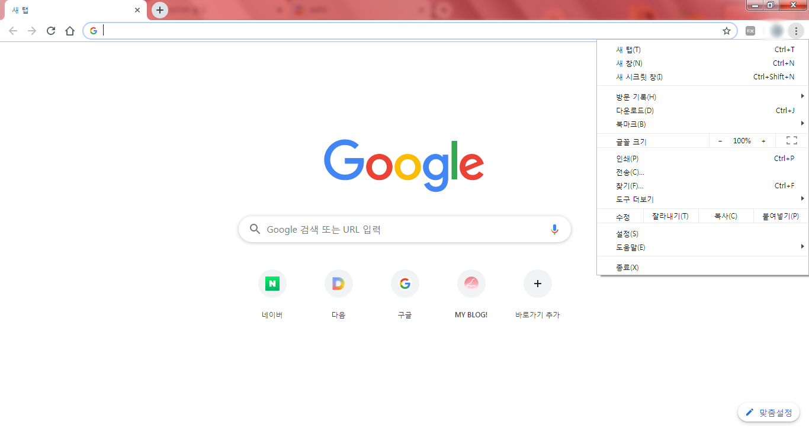Increase zoom with the plus button
Viewport: 809px width, 431px height.
click(x=763, y=141)
